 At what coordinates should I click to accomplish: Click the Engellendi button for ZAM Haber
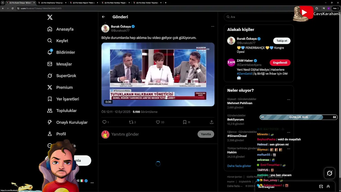(280, 63)
